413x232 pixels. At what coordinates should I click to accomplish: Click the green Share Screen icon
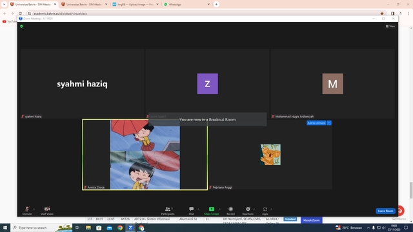[x=212, y=209]
